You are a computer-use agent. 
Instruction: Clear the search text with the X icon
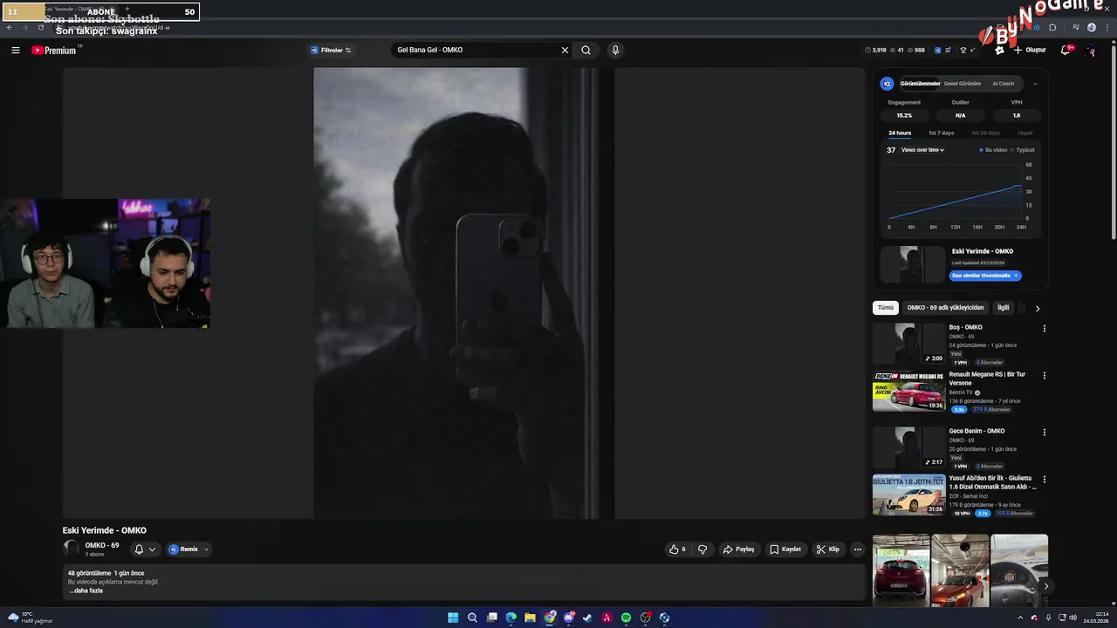(x=565, y=51)
